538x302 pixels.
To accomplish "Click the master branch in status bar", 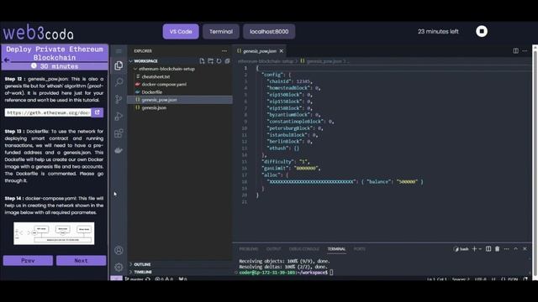I will pos(136,279).
